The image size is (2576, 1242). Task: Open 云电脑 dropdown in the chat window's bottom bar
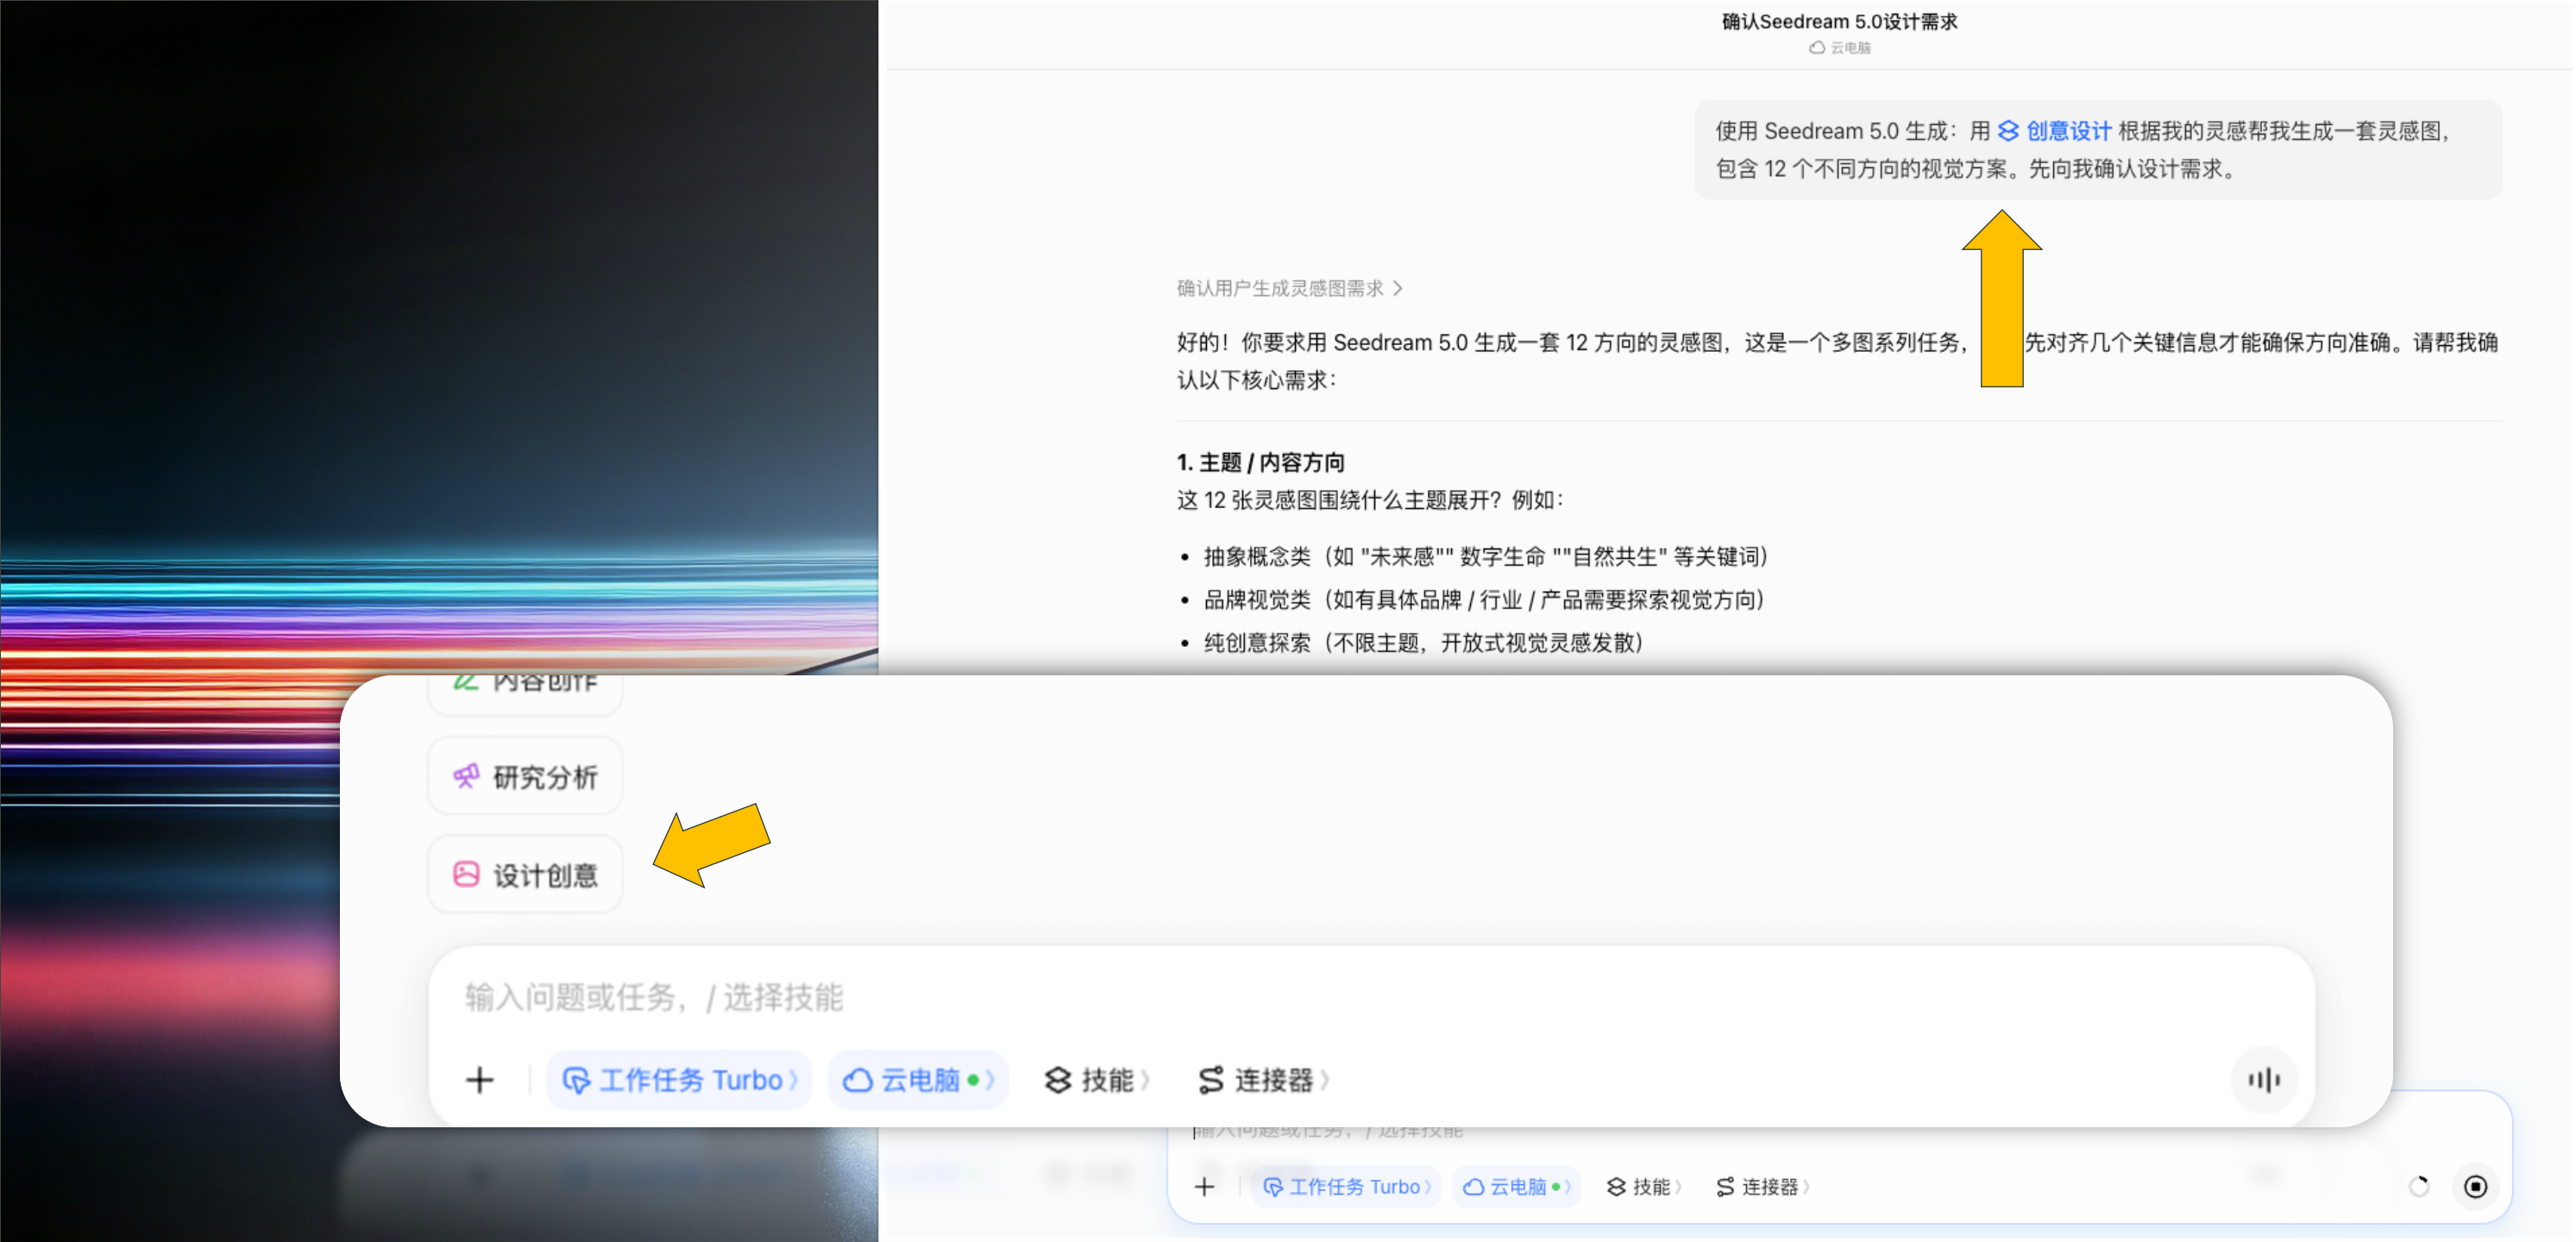1517,1187
